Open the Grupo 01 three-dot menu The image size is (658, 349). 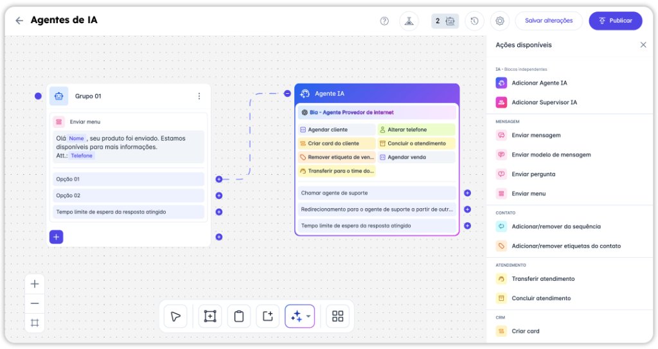coord(199,96)
